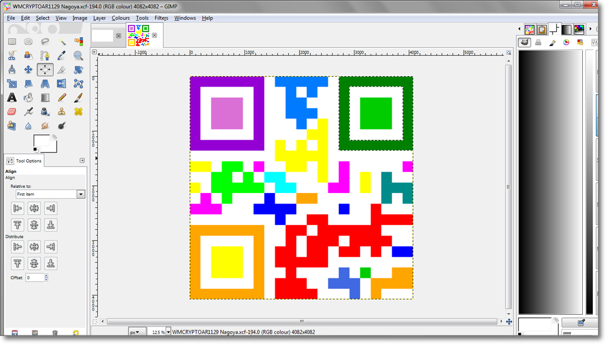
Task: Open the image ruler corner menu arrow
Action: point(94,52)
